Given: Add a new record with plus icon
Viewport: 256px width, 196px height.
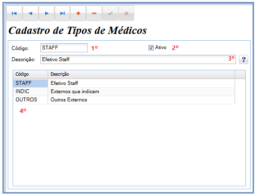Looking at the screenshot, I should (x=78, y=13).
